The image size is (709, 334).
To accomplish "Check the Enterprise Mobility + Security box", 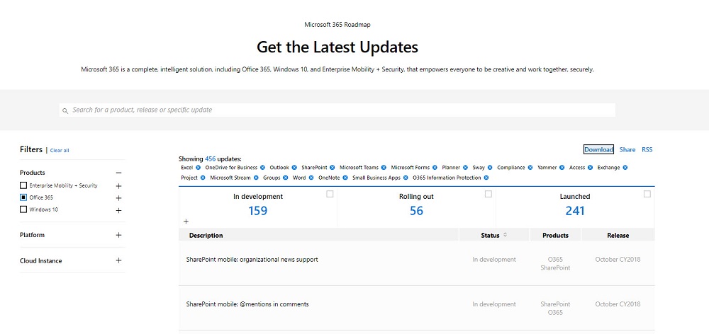I will tap(23, 185).
